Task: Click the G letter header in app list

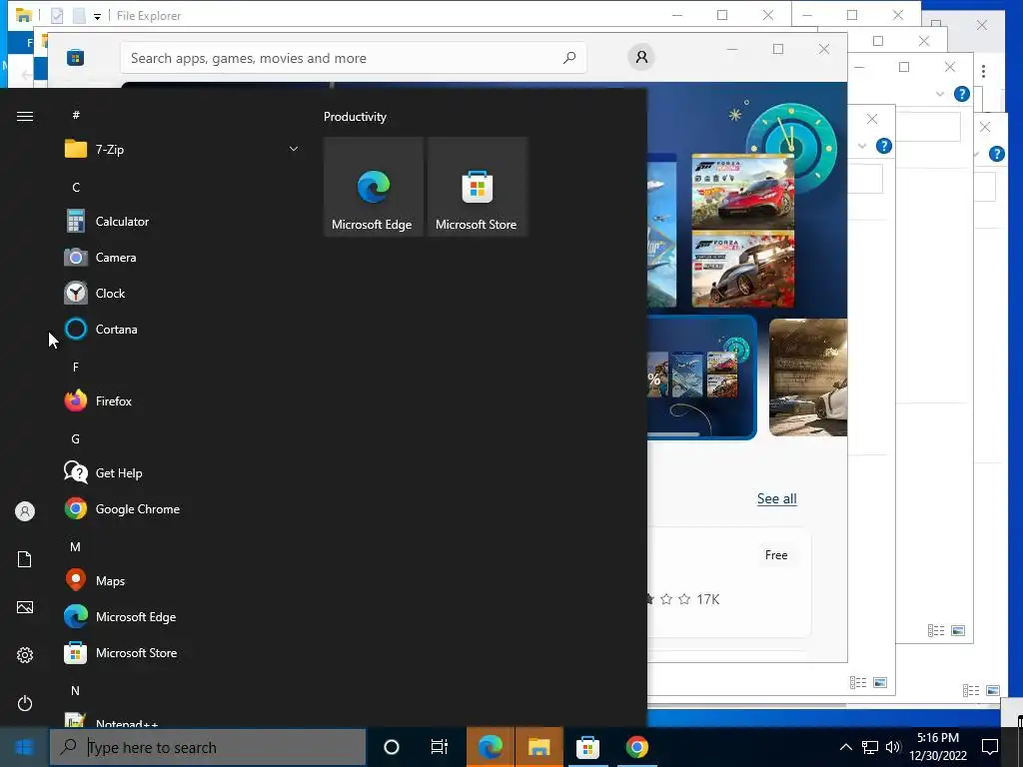Action: point(76,439)
